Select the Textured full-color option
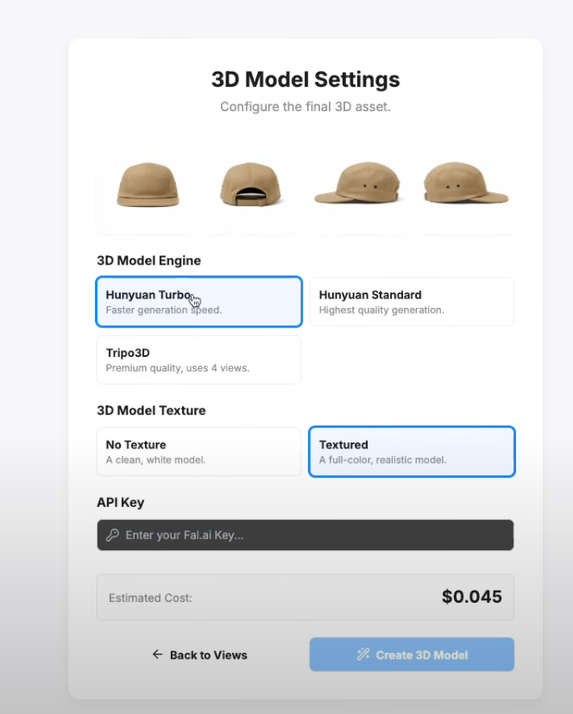 click(x=412, y=452)
